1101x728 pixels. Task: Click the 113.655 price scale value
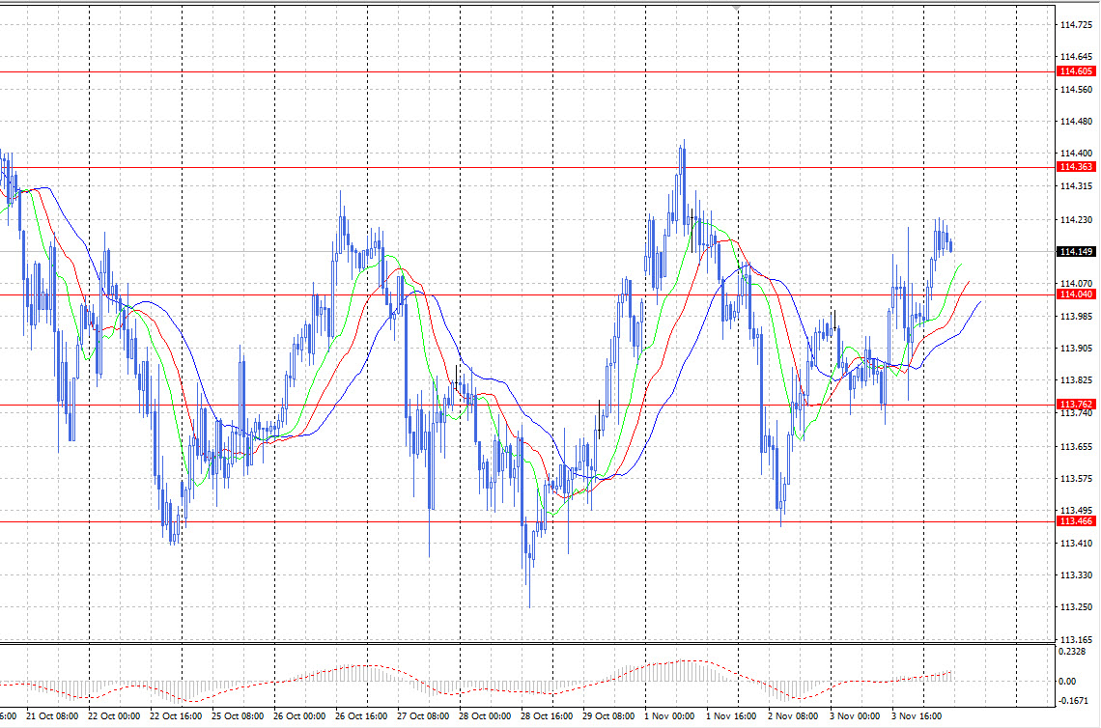[1076, 446]
